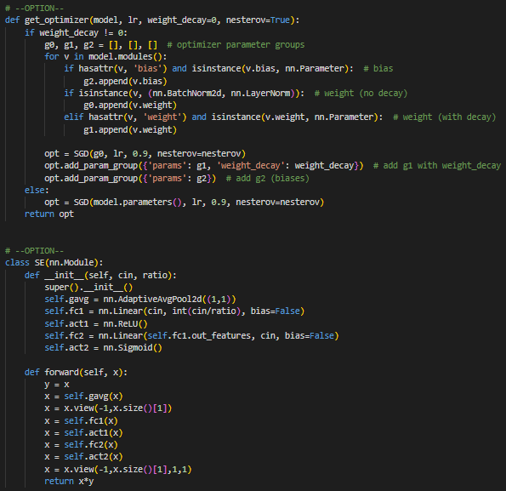This screenshot has height=491, width=506.
Task: Click the line "g0.append(v.weight)"
Action: tap(130, 106)
